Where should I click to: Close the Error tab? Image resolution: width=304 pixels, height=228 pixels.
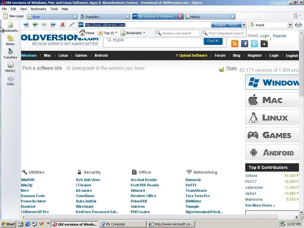[75, 17]
